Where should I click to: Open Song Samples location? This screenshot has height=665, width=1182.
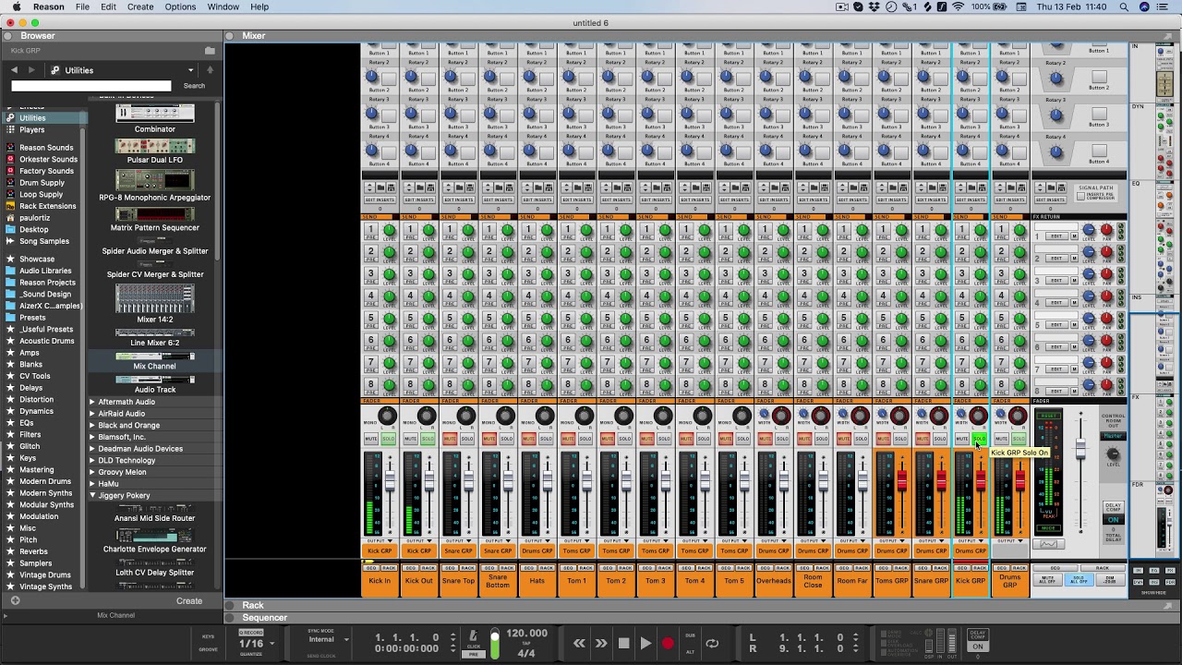point(44,241)
